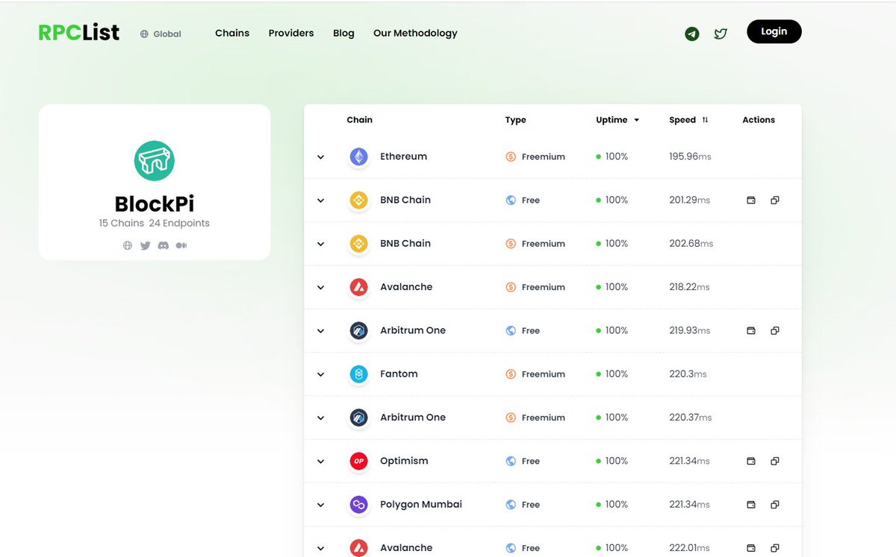Open the Global region selector
The height and width of the screenshot is (557, 896).
point(161,34)
